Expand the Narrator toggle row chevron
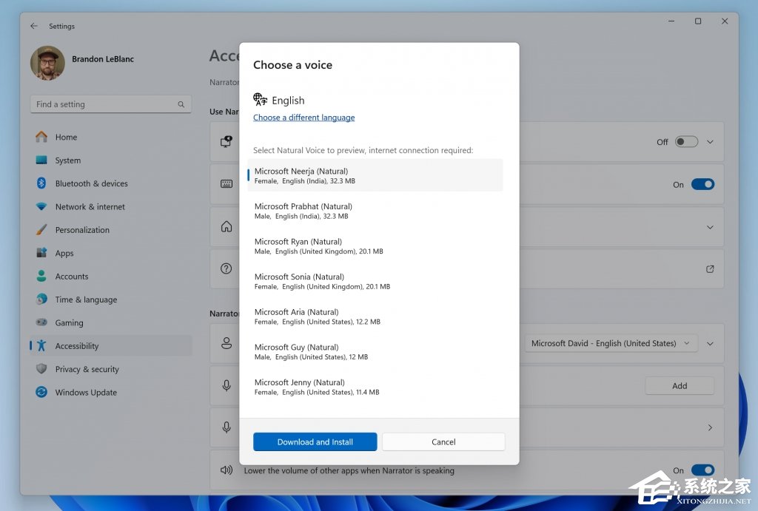This screenshot has height=511, width=758. (710, 142)
